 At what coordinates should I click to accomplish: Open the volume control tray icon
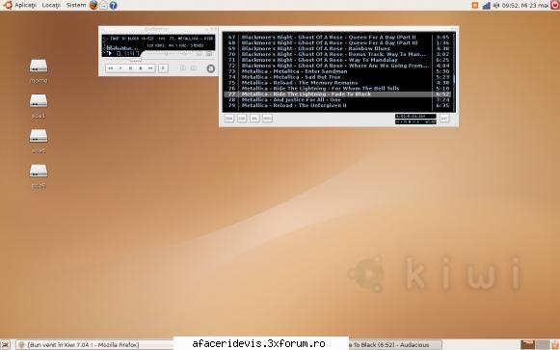[496, 6]
